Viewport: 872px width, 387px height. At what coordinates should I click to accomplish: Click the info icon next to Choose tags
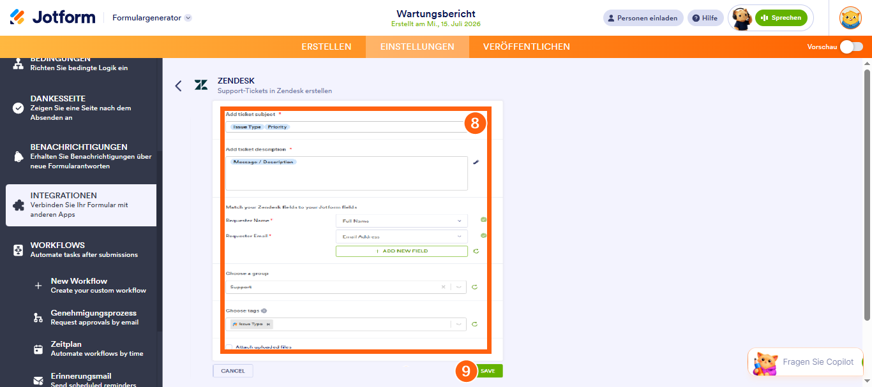(264, 310)
